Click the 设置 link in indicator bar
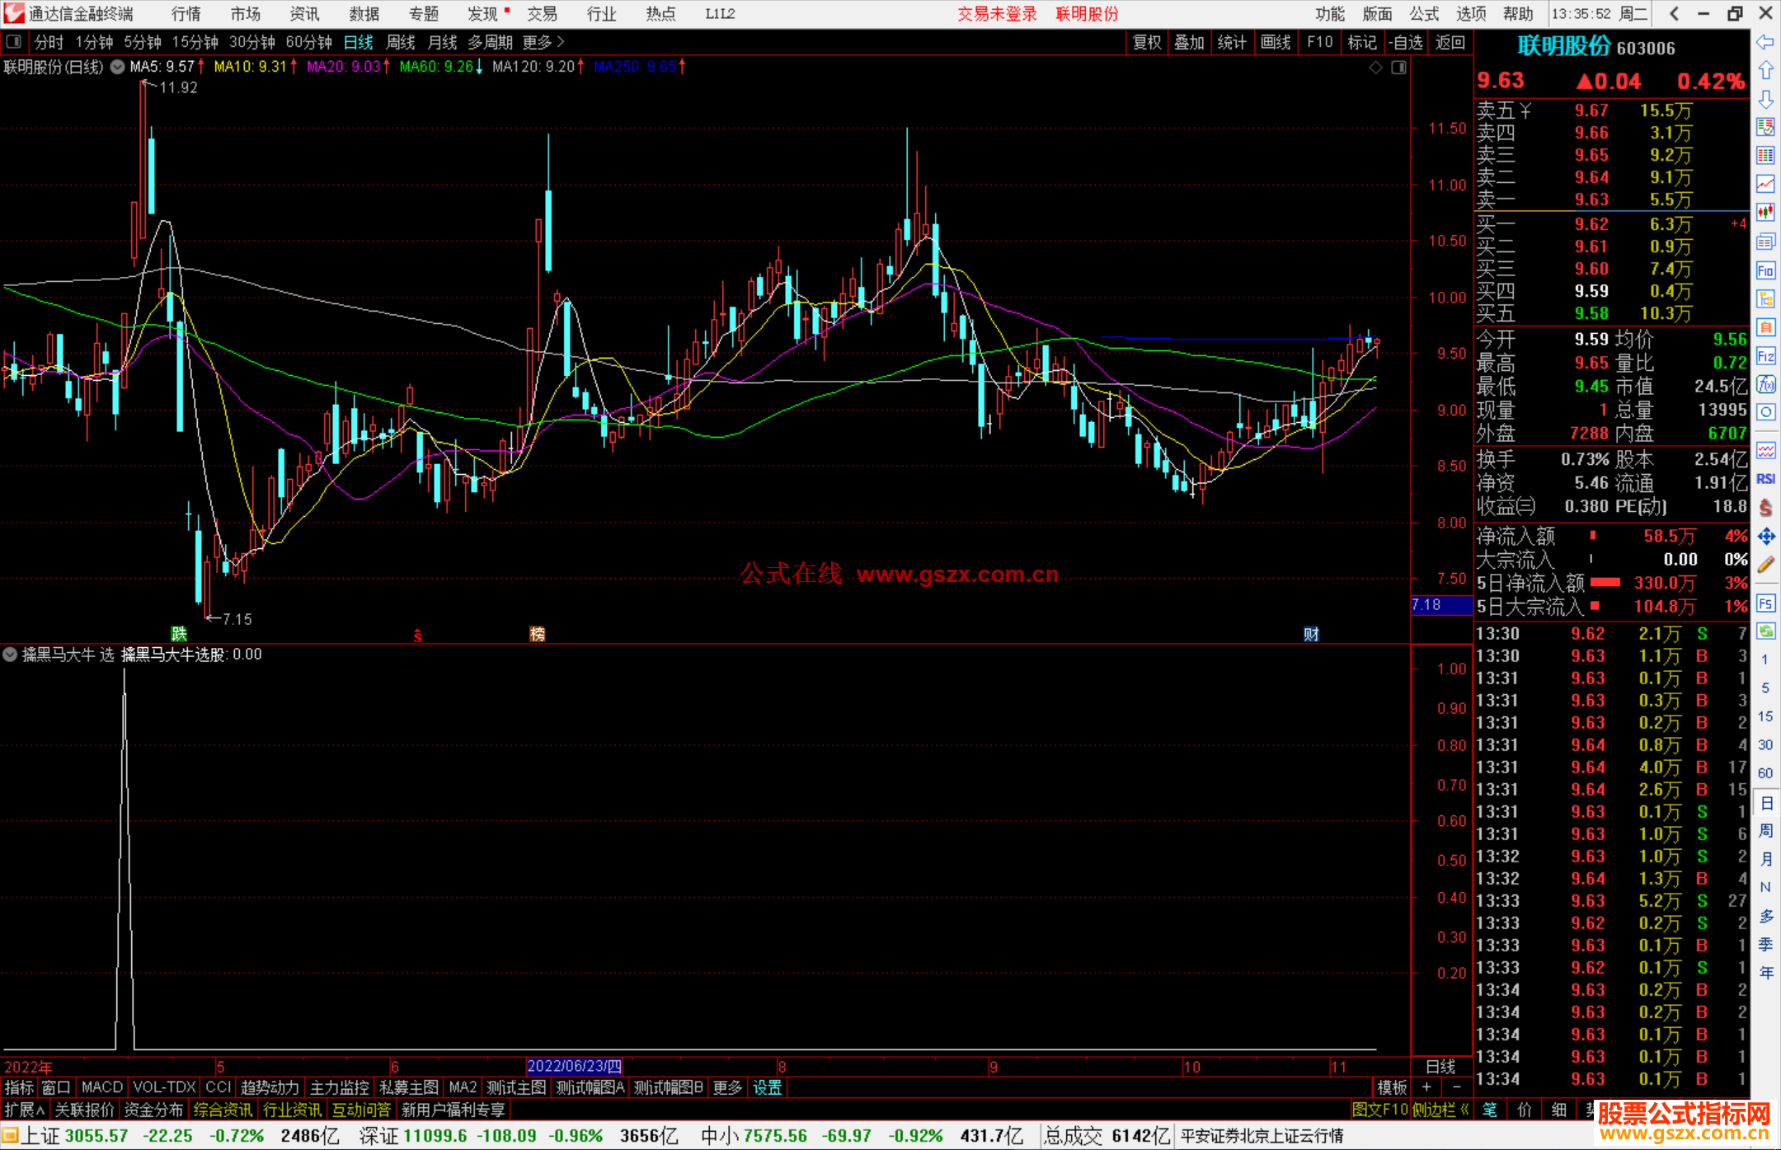1781x1150 pixels. [x=767, y=1087]
